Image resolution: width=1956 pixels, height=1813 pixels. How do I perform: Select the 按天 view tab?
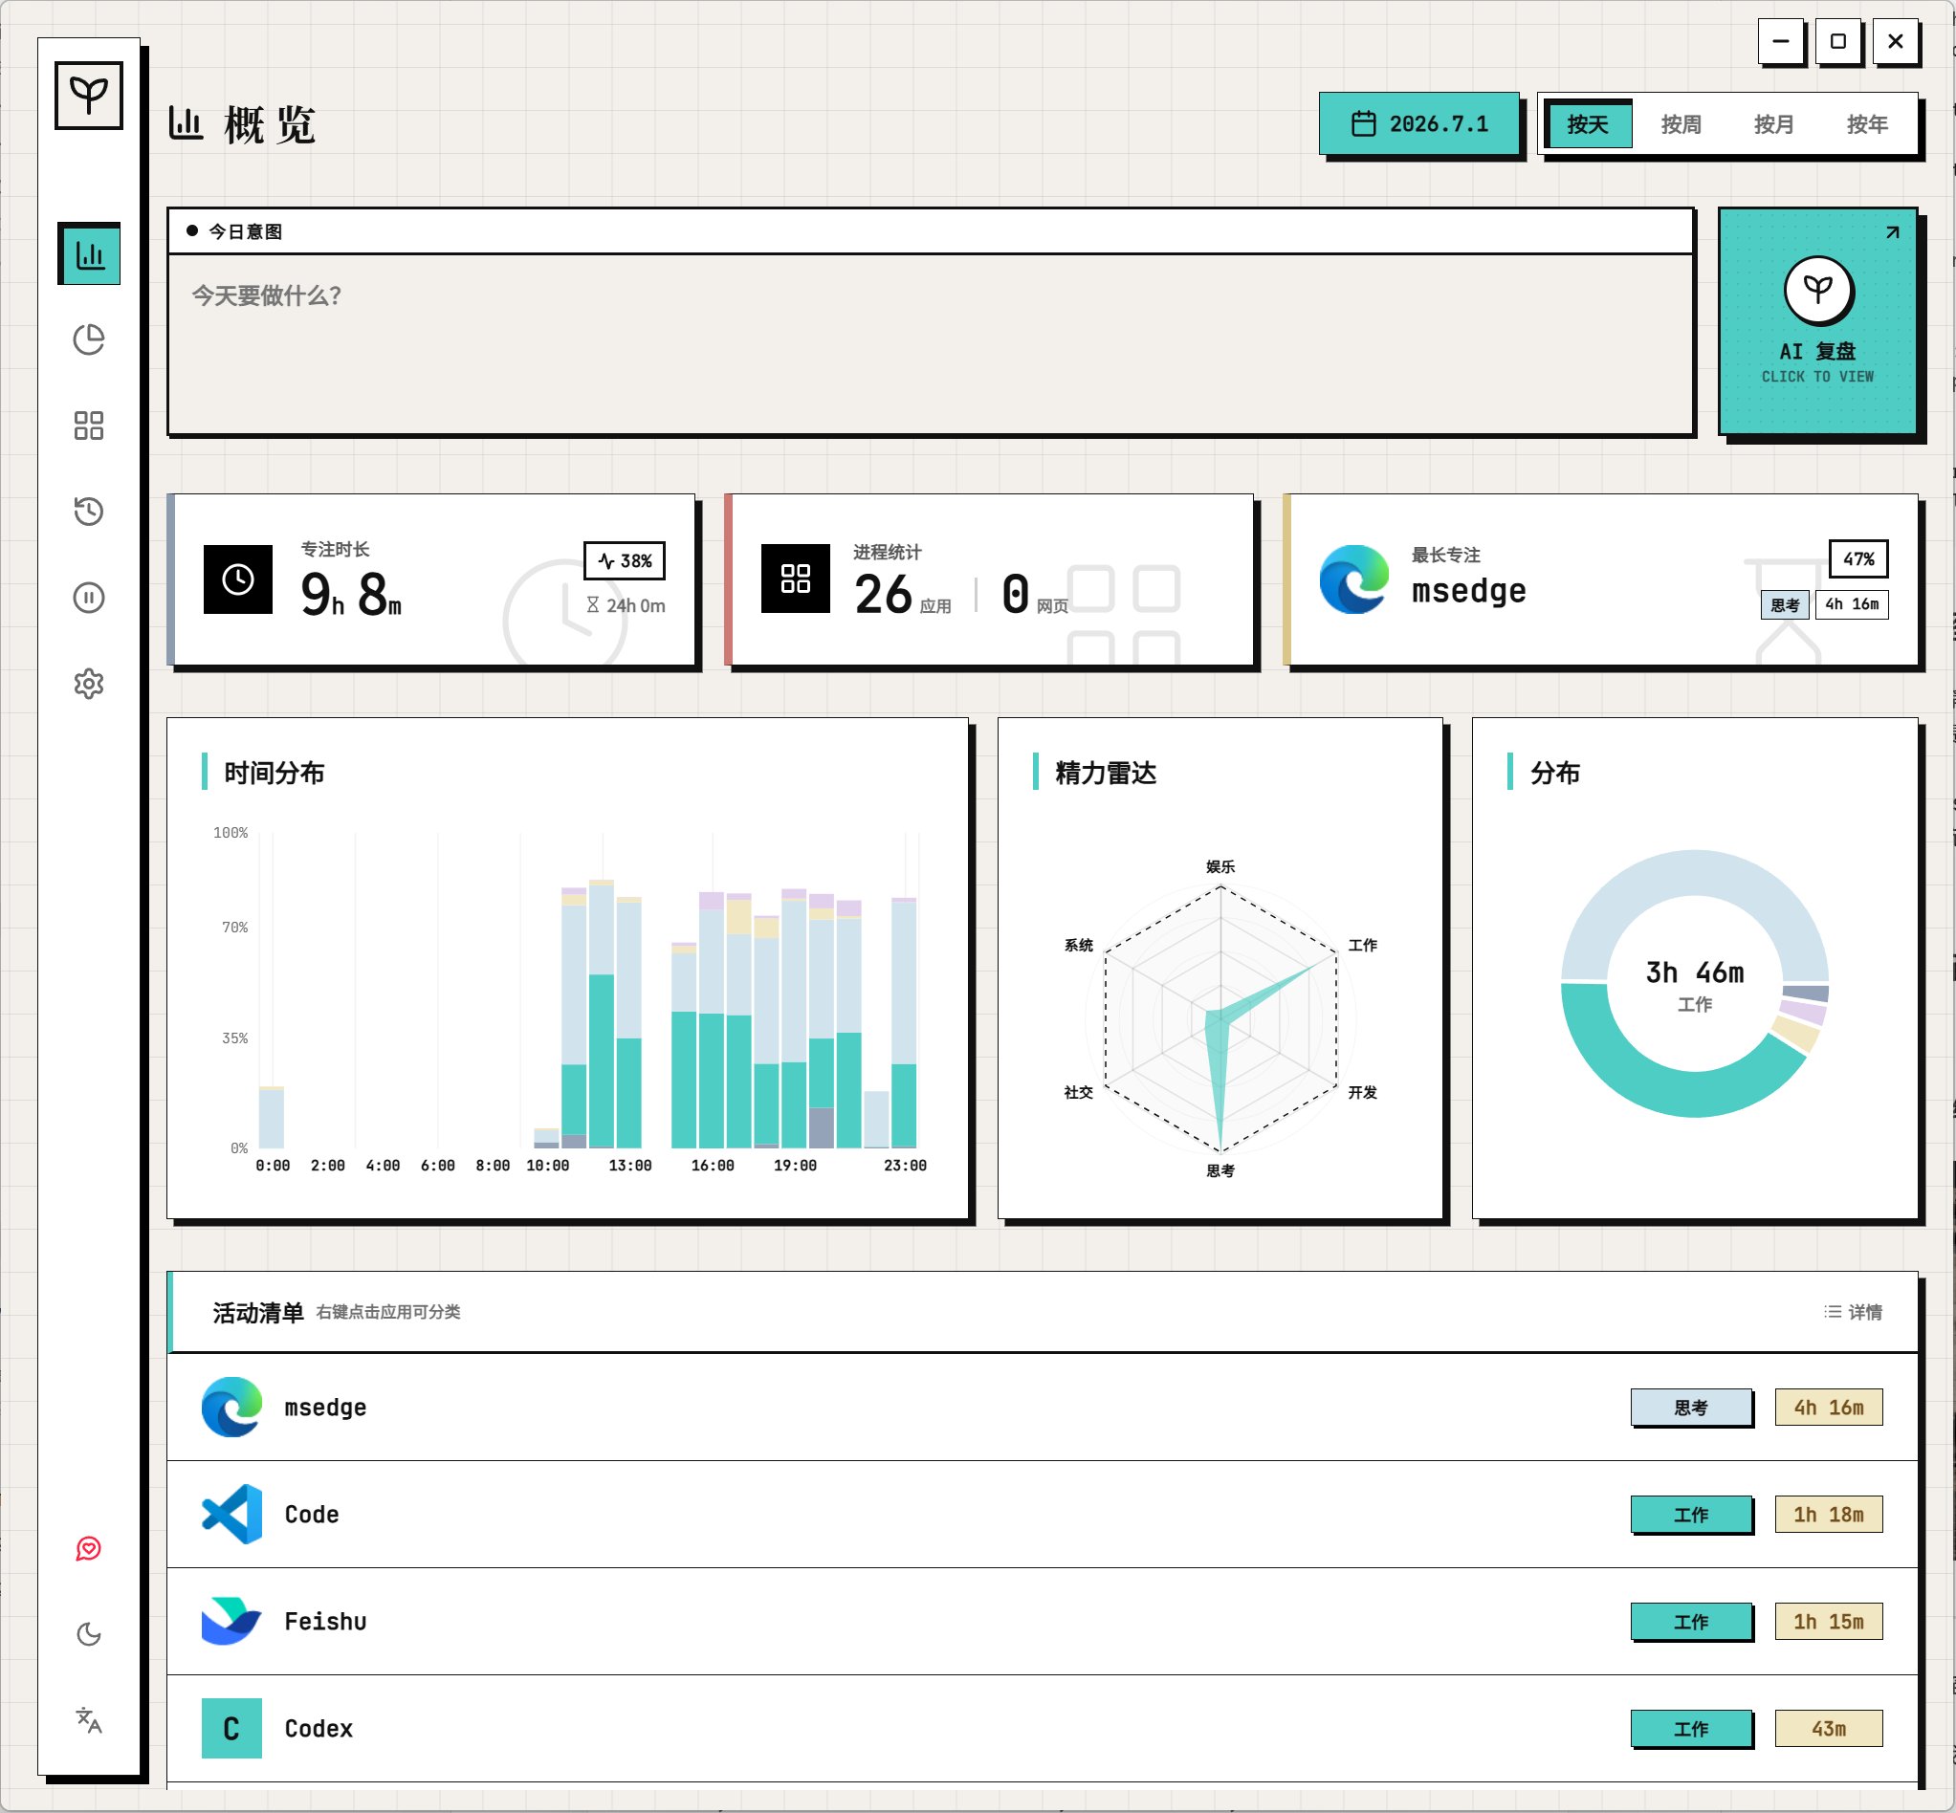1588,124
